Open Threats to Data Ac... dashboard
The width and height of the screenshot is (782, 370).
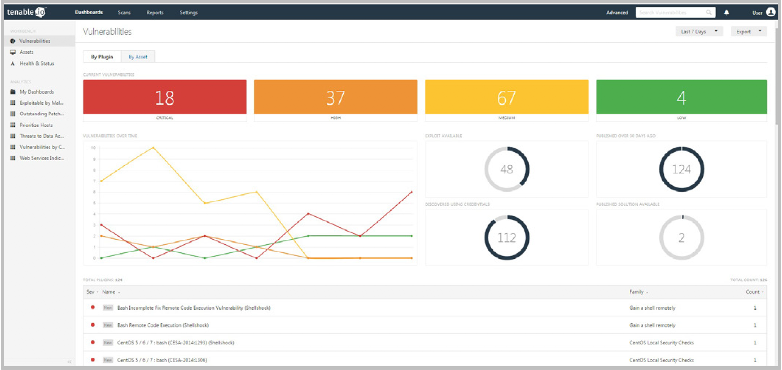[41, 136]
